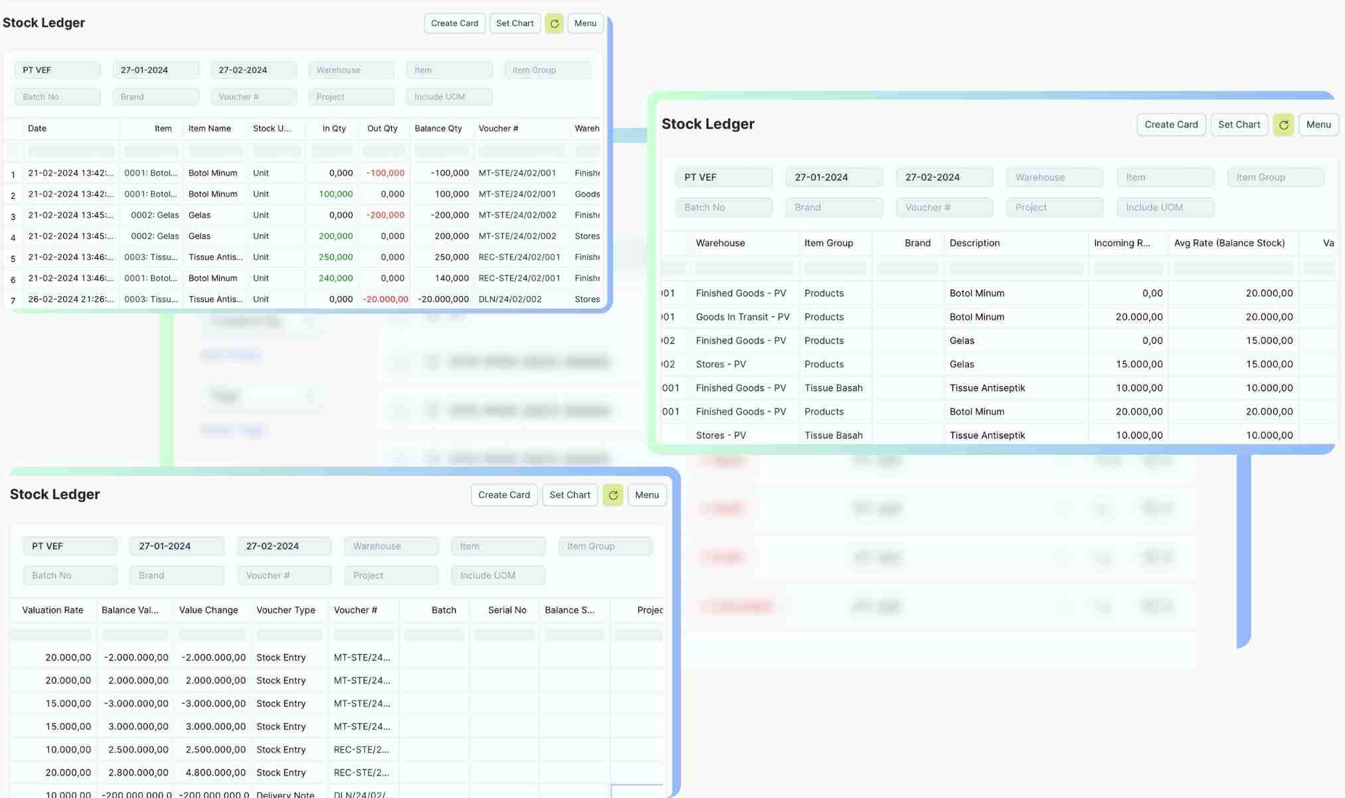Click Set Chart in bottom ledger panel
The image size is (1345, 798).
(x=570, y=495)
